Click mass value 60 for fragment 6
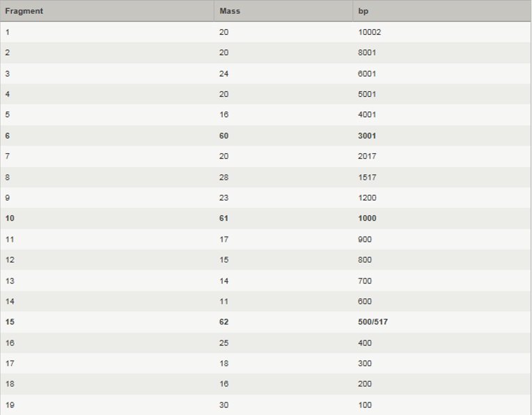The width and height of the screenshot is (532, 415). (x=224, y=136)
